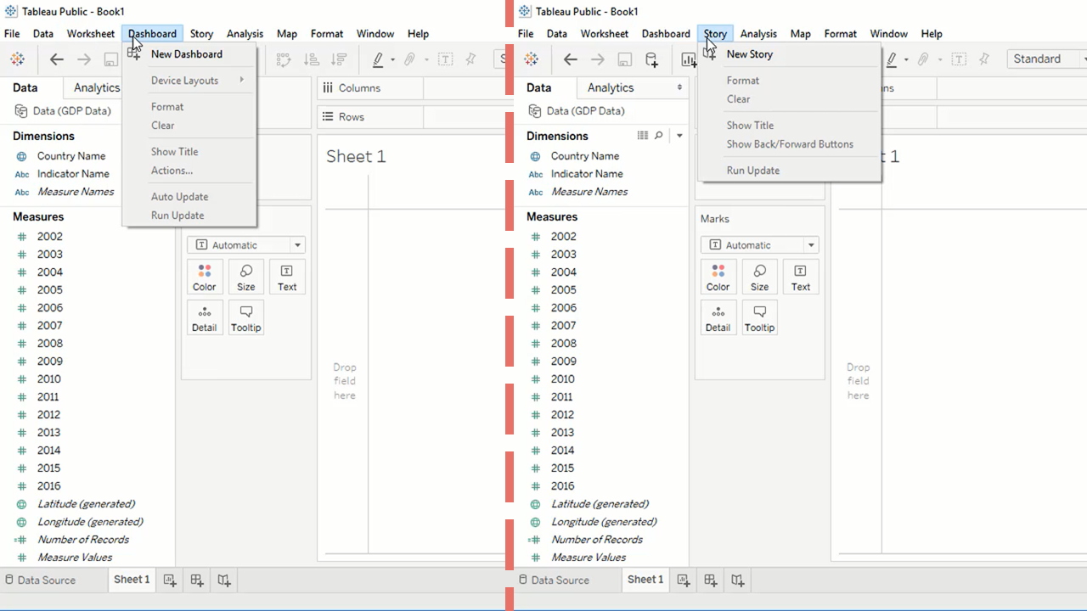The height and width of the screenshot is (611, 1087).
Task: Click the back arrow in the right window toolbar
Action: pos(571,59)
